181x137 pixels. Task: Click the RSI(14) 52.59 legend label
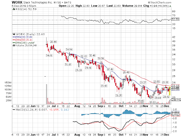26,9
